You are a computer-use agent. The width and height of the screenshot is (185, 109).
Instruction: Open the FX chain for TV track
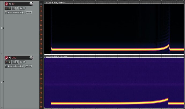pos(14,8)
